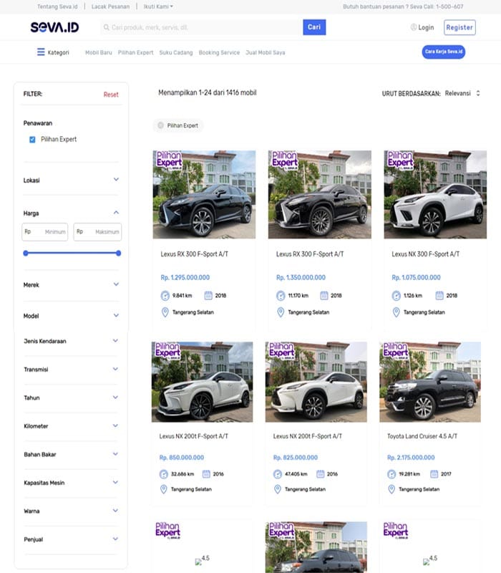Click the search magnifier icon

[x=106, y=27]
